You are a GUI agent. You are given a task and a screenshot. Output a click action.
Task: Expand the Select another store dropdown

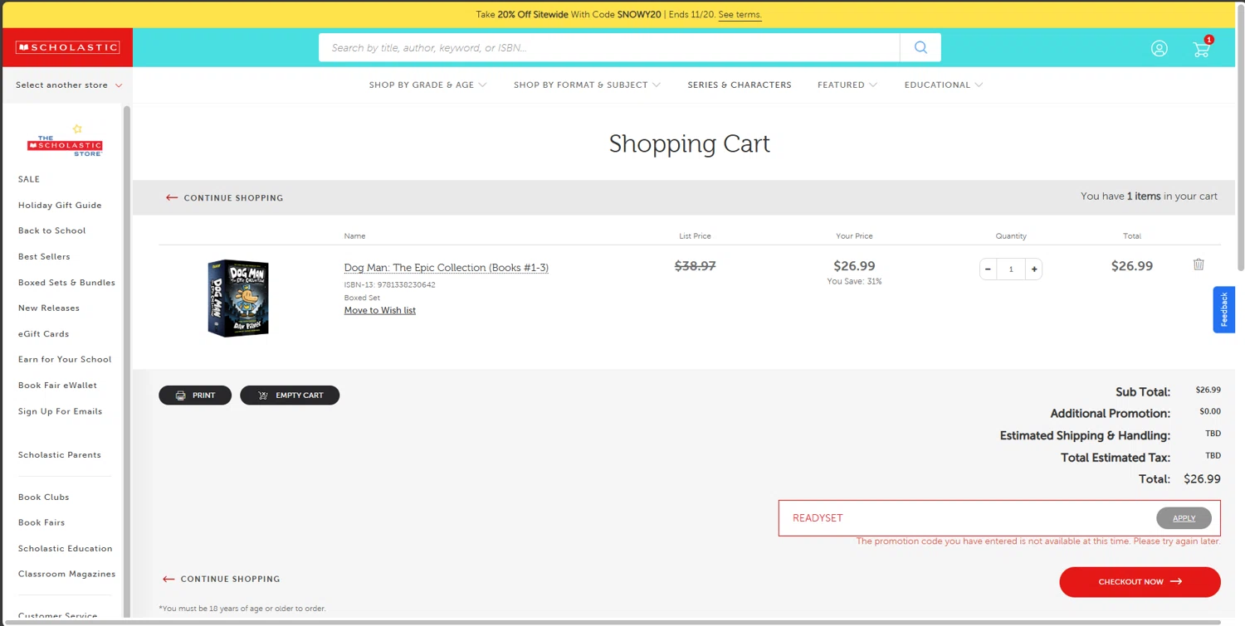[x=69, y=85]
